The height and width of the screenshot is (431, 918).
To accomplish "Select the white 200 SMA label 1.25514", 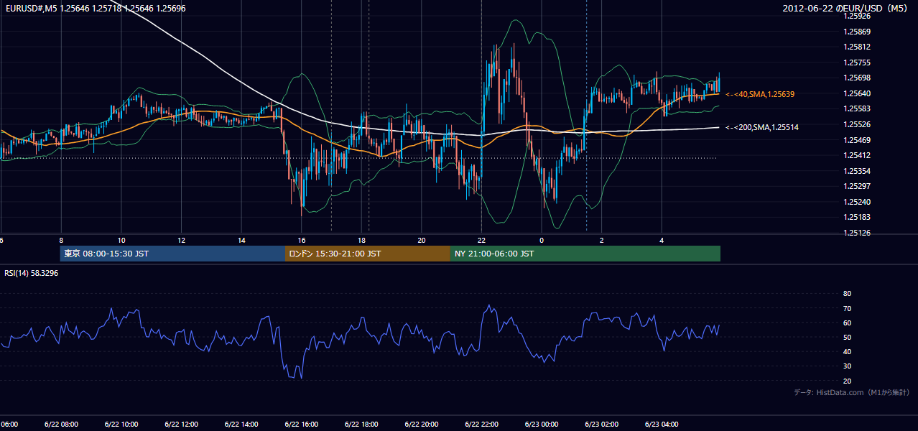I will click(x=762, y=127).
